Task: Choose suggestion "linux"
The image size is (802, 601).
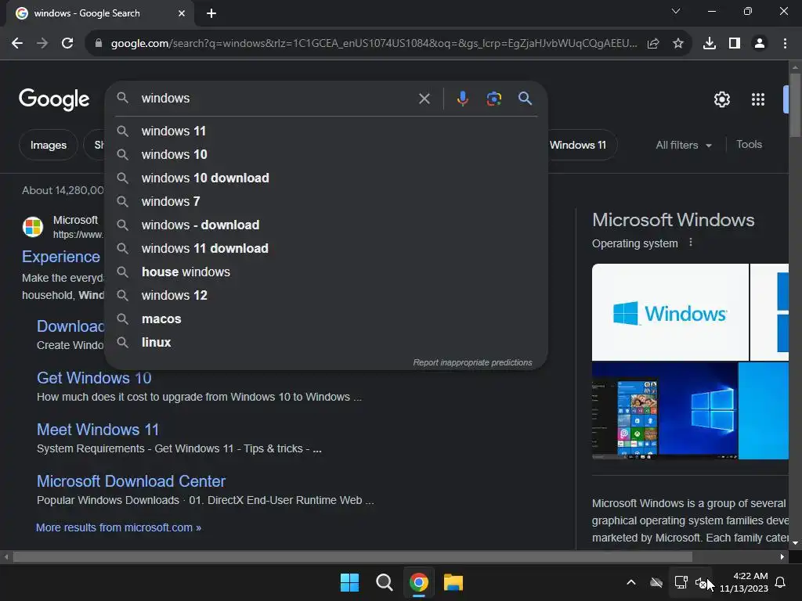Action: point(327,343)
